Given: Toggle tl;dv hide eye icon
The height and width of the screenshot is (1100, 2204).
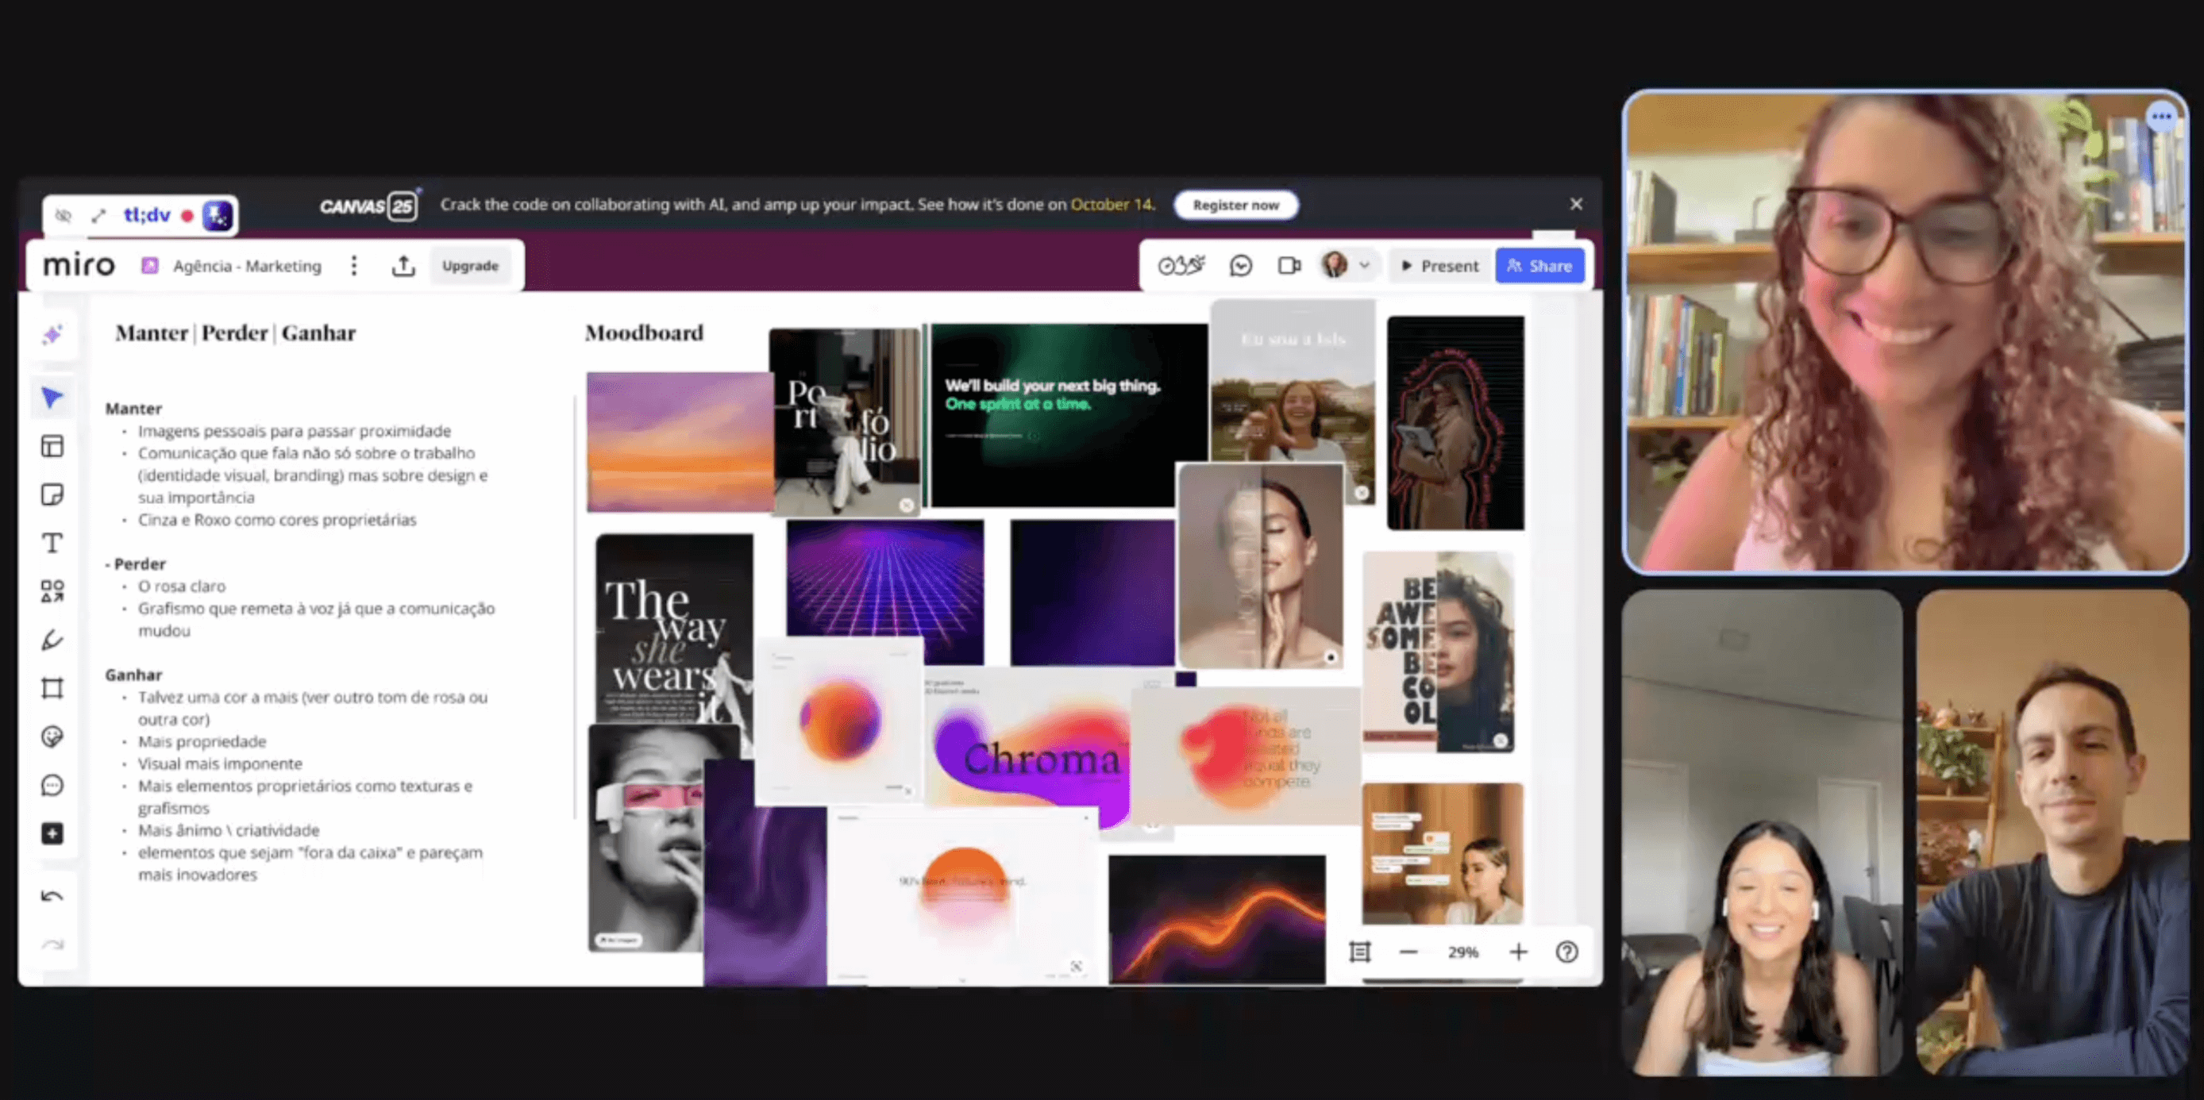Looking at the screenshot, I should [x=64, y=216].
